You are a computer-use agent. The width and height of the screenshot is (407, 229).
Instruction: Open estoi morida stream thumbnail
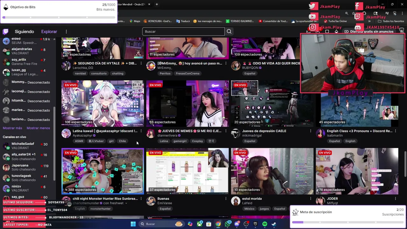tap(272, 171)
